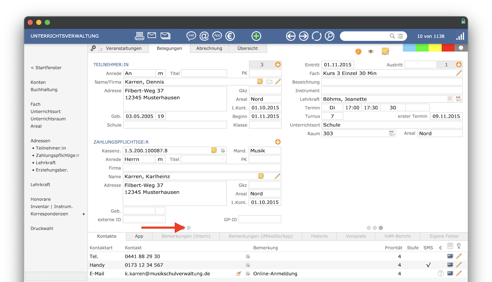Click the question mark in E-Mail row

[x=441, y=273]
